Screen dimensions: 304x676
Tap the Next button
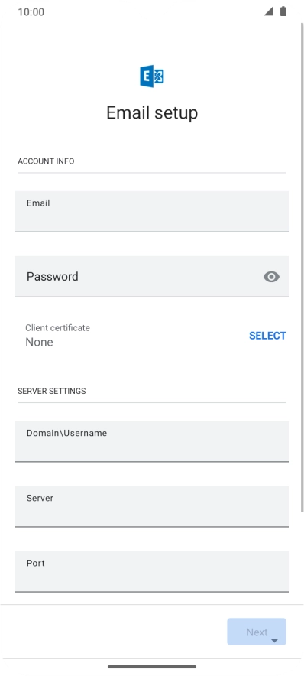click(x=257, y=632)
